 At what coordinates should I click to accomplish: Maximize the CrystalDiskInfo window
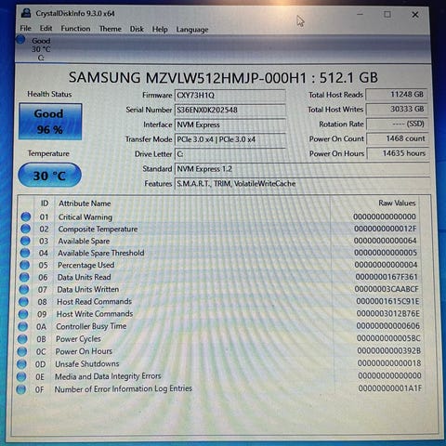click(387, 14)
